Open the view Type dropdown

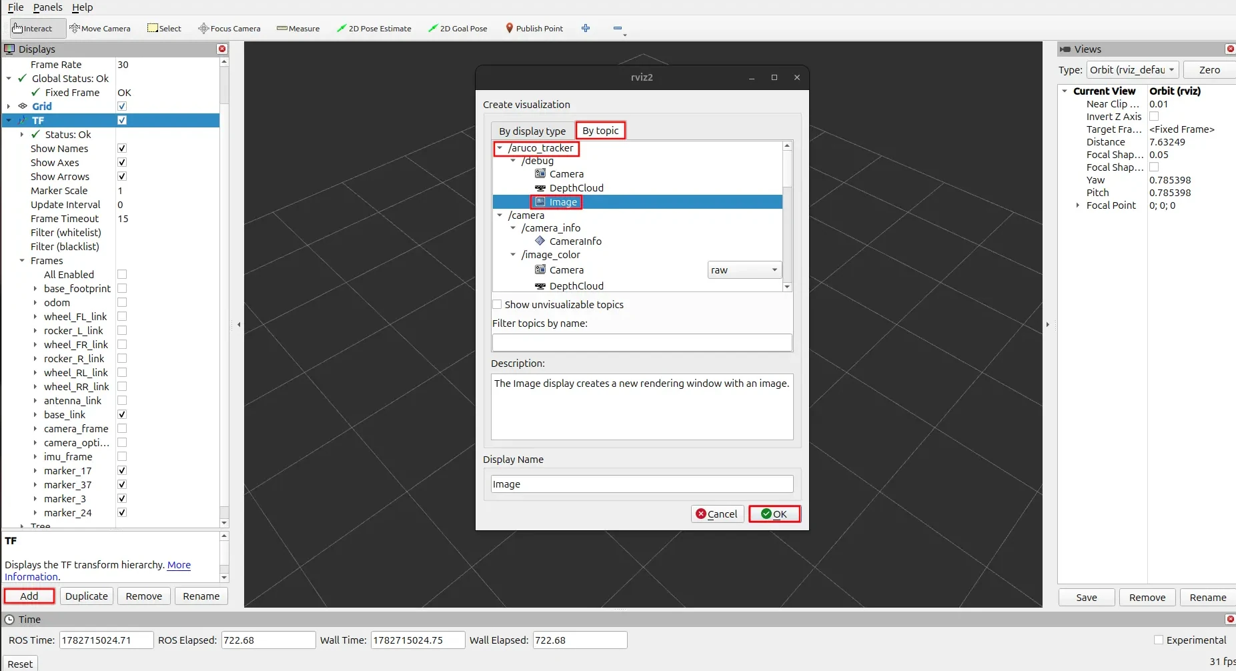click(x=1133, y=70)
